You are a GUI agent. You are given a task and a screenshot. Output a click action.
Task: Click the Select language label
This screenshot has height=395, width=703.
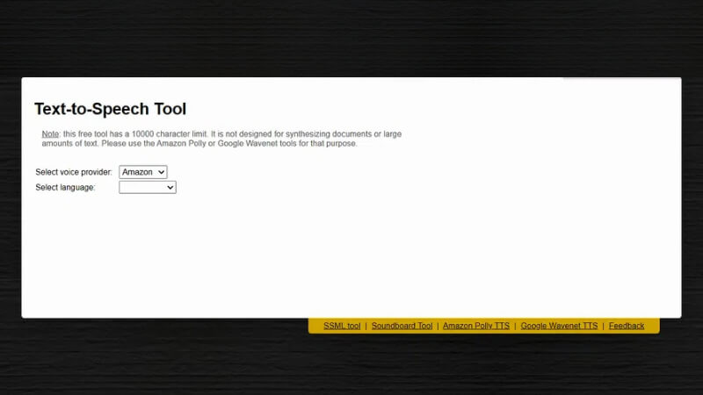(65, 188)
